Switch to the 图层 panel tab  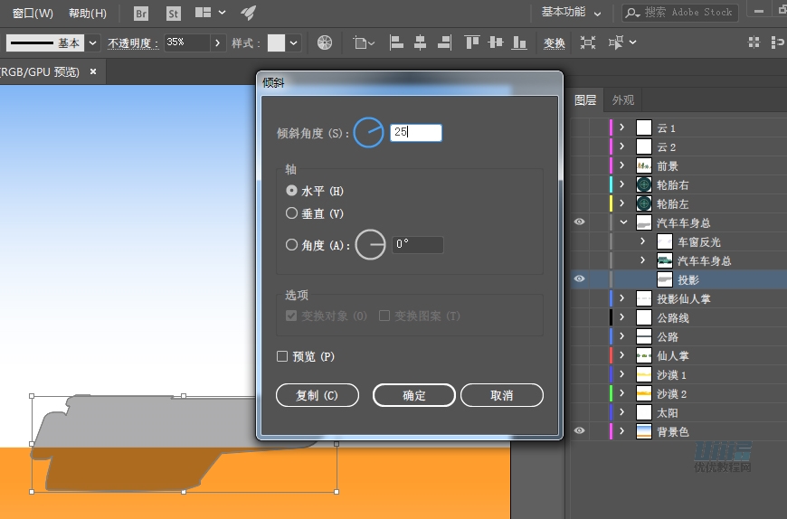(x=585, y=100)
